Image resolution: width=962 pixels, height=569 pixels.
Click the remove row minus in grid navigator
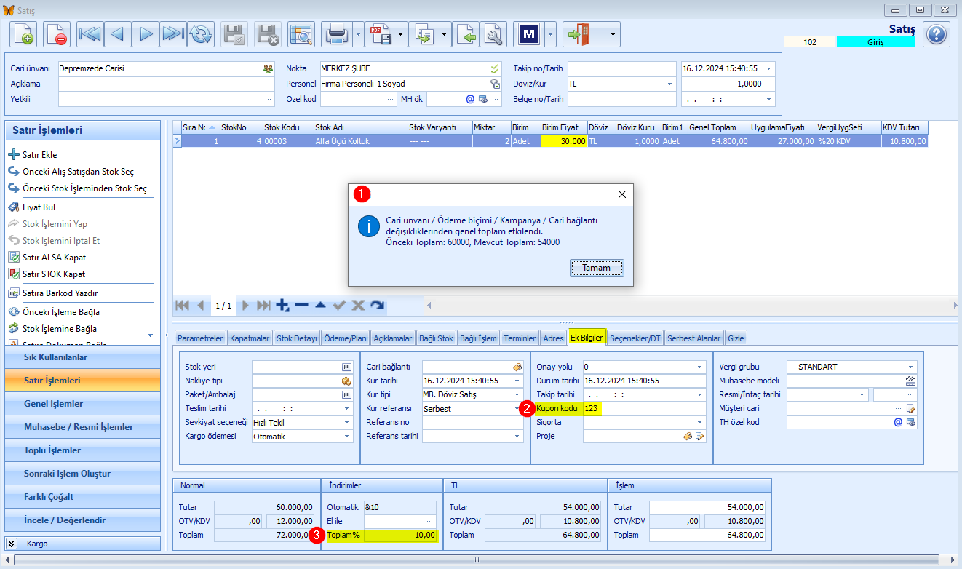[301, 306]
